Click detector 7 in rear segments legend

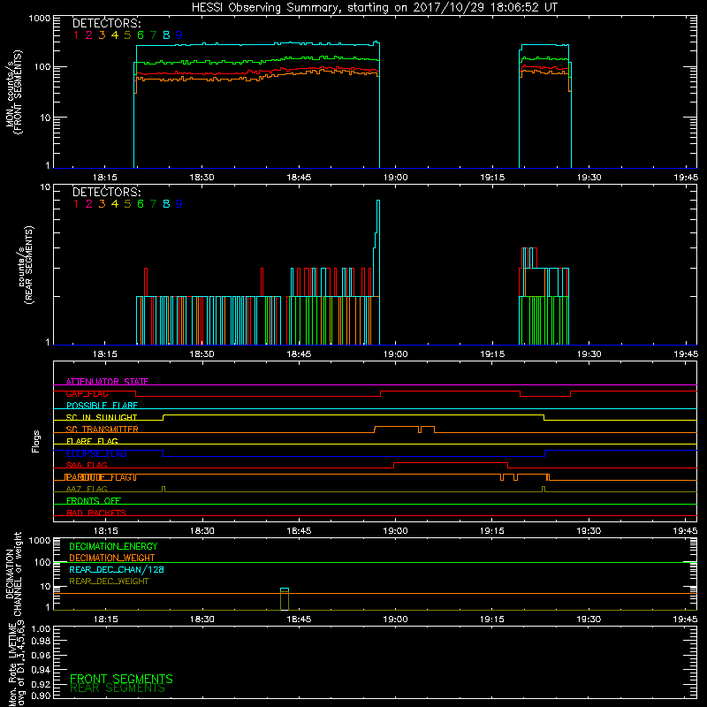point(153,204)
